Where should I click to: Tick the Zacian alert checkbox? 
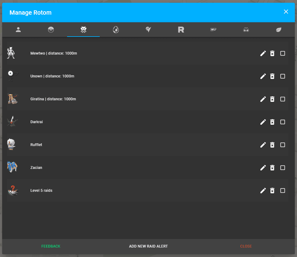283,168
